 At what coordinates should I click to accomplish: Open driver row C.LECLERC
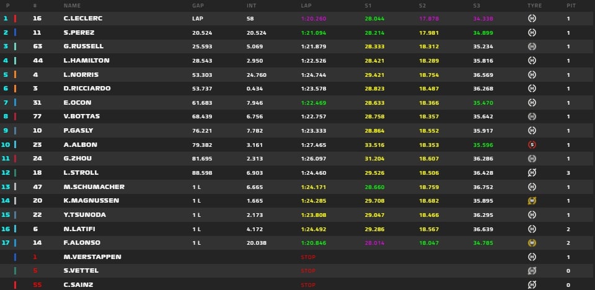tap(297, 19)
